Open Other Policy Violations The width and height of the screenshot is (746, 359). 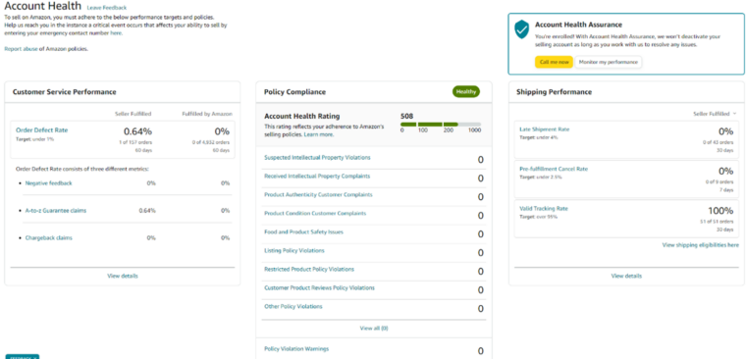[x=293, y=306]
